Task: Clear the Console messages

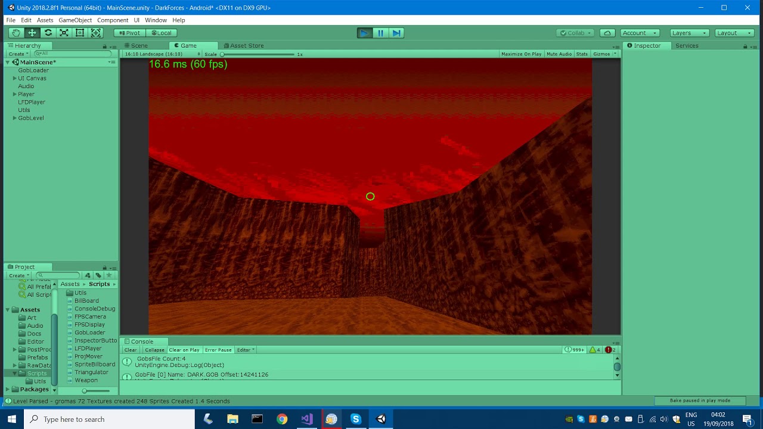Action: (131, 350)
